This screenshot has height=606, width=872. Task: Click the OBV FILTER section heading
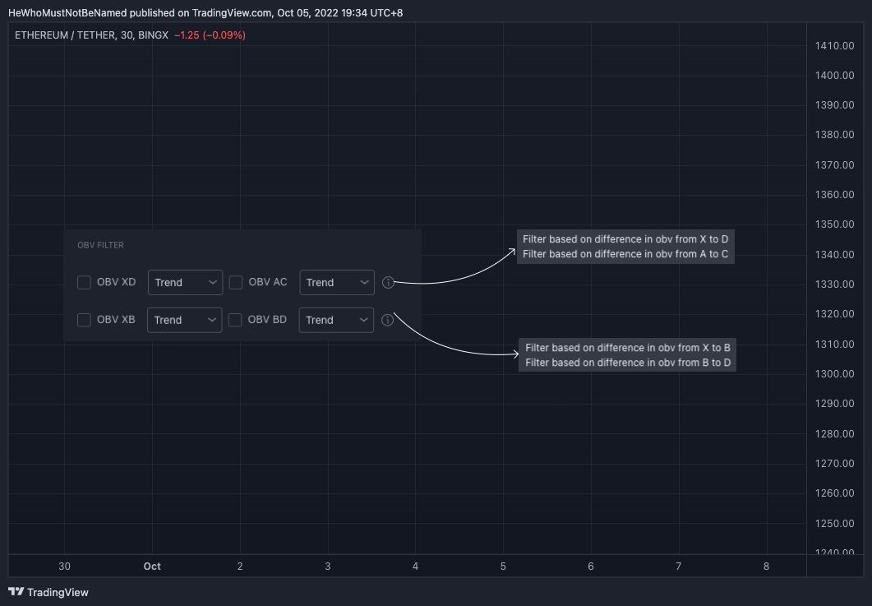tap(100, 245)
